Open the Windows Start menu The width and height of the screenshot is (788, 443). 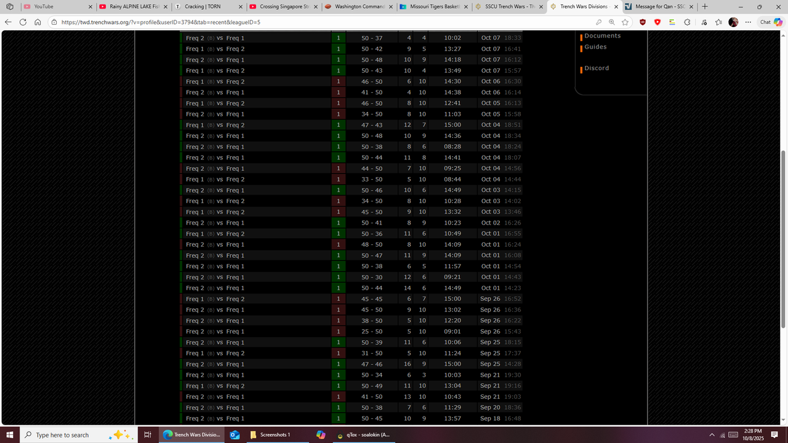(10, 434)
